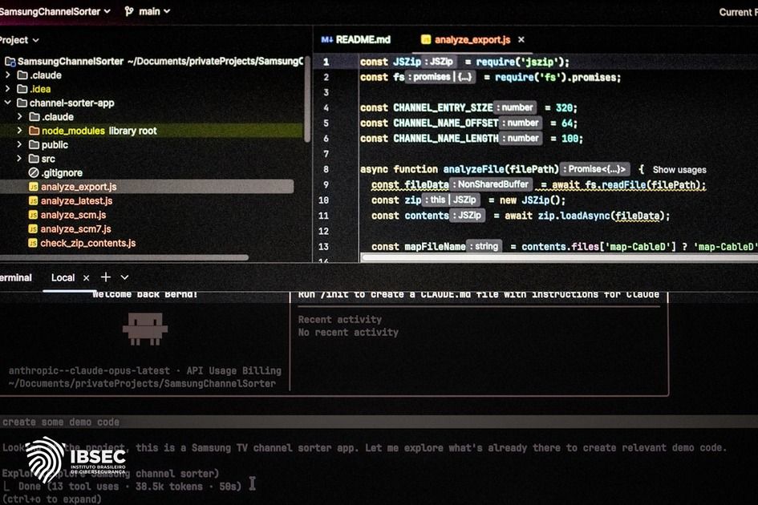Screen dimensions: 758x505
Task: Close the Local terminal tab
Action: 86,278
